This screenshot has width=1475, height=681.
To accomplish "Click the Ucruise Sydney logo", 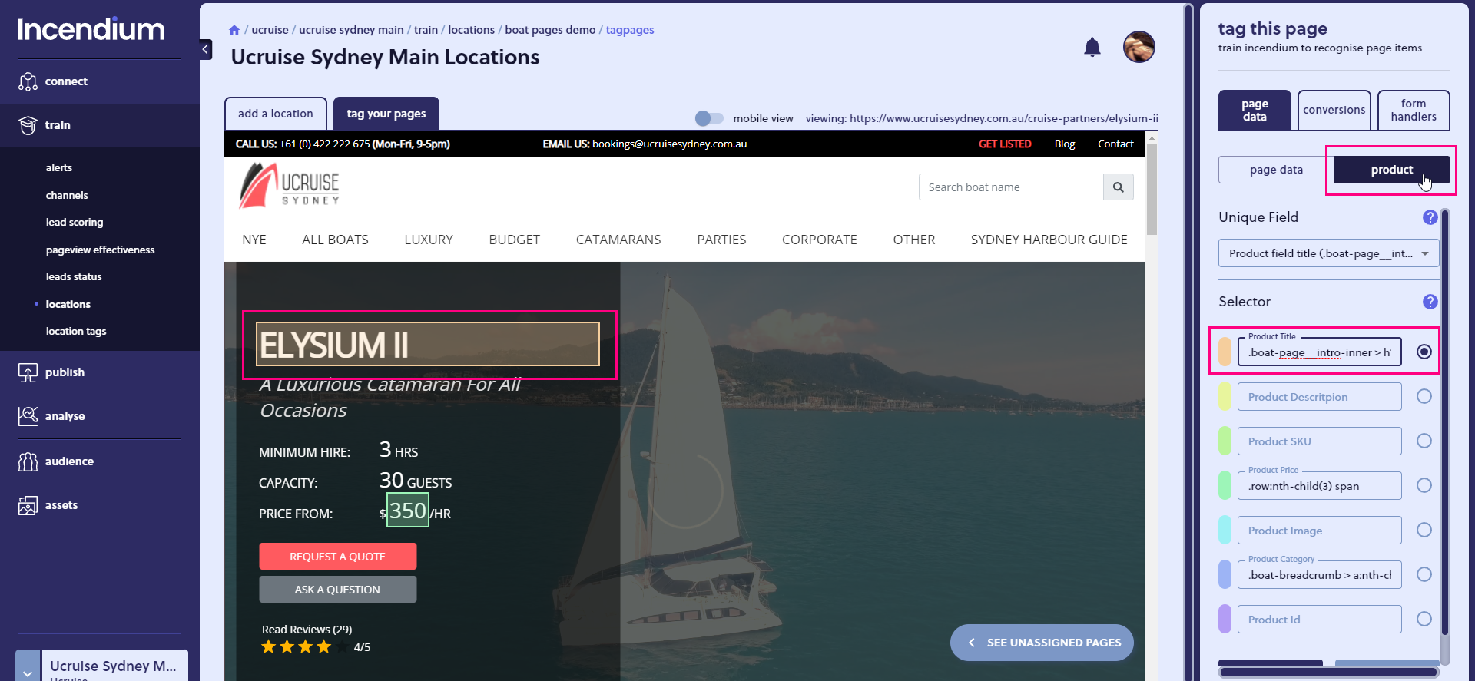I will pyautogui.click(x=289, y=186).
